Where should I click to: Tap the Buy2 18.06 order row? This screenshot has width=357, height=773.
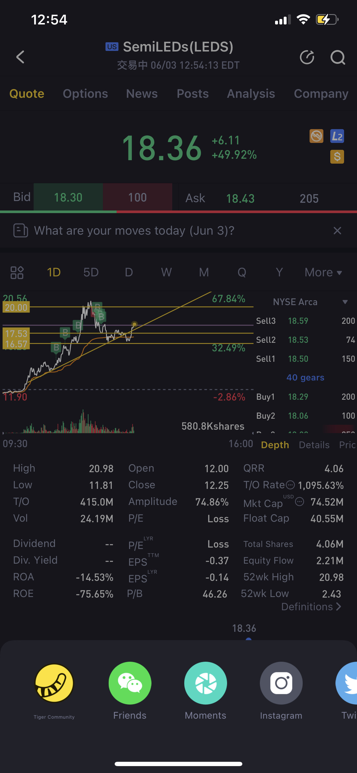[x=305, y=416]
